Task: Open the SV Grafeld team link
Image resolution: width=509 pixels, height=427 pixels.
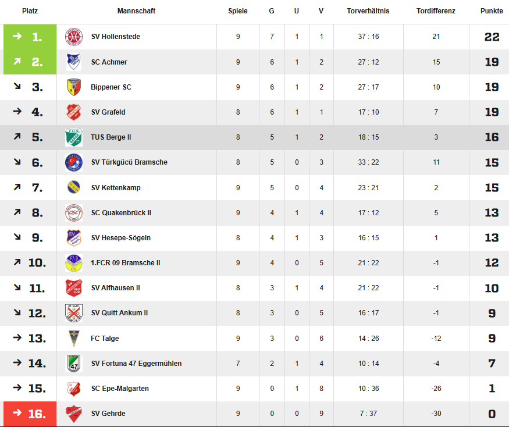Action: pyautogui.click(x=108, y=112)
